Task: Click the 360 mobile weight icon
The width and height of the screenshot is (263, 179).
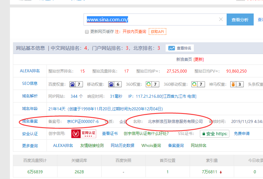Action: pyautogui.click(x=194, y=84)
